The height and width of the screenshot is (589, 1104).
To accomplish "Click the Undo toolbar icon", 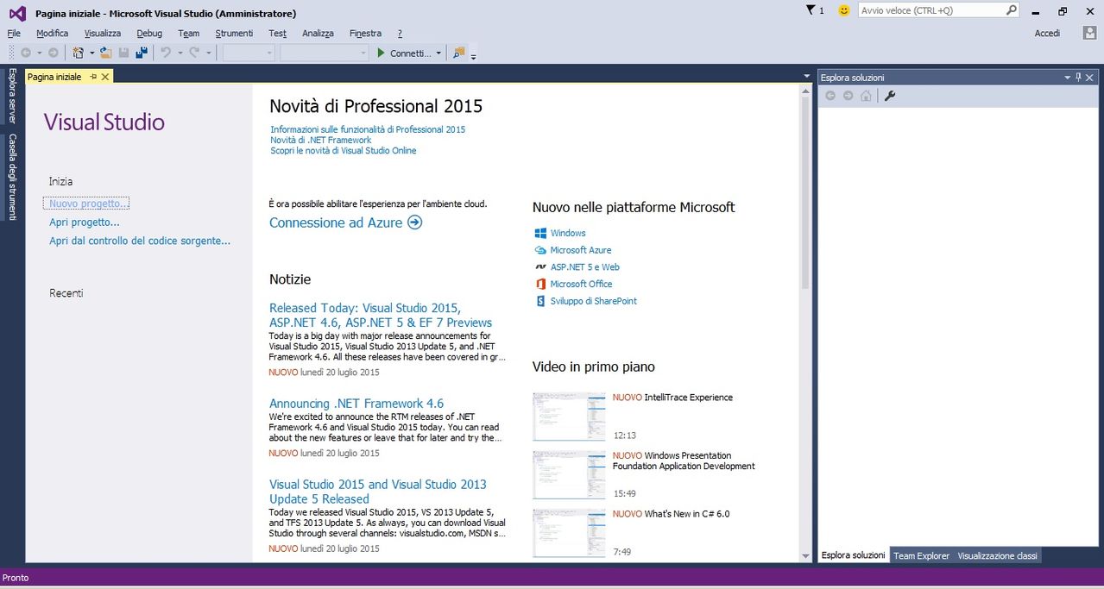I will [x=166, y=53].
